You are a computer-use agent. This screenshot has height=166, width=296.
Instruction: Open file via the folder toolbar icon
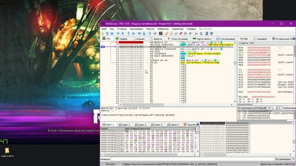(x=103, y=34)
